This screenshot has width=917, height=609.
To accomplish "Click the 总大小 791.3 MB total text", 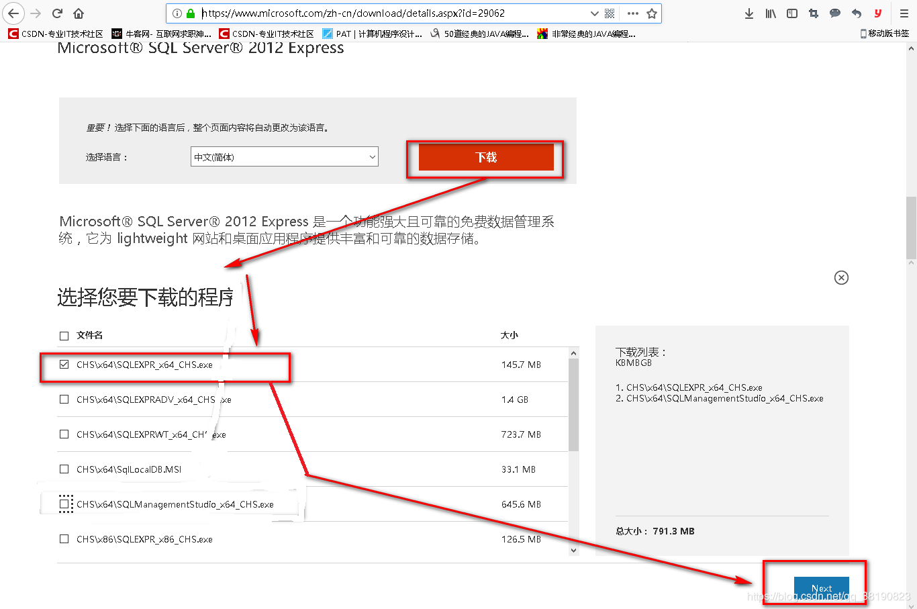I will pos(655,531).
